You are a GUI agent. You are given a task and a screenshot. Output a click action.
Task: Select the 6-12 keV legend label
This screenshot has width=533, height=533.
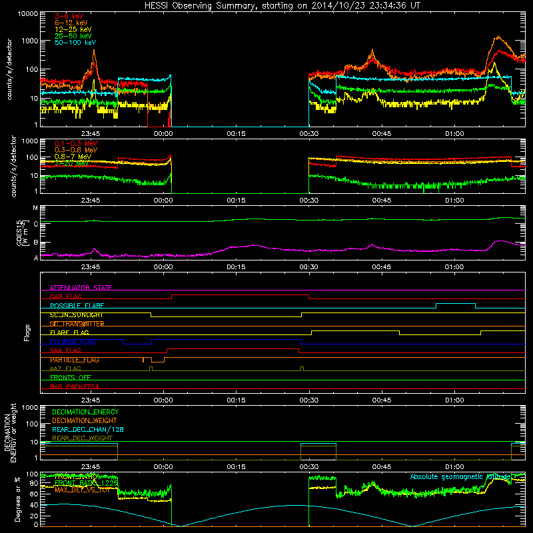[71, 23]
